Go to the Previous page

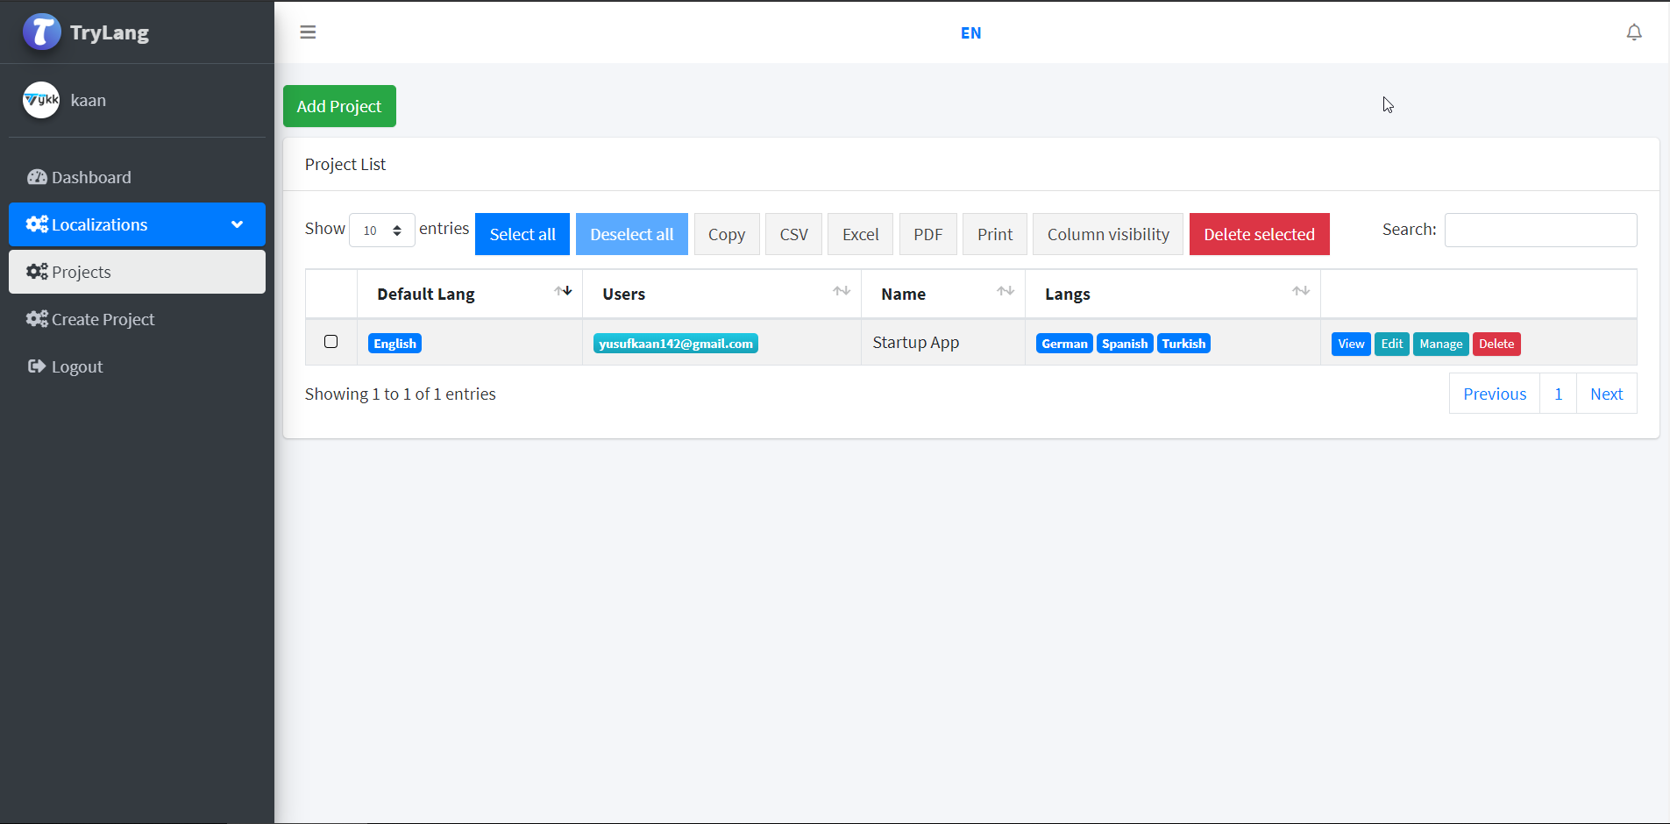pyautogui.click(x=1495, y=394)
